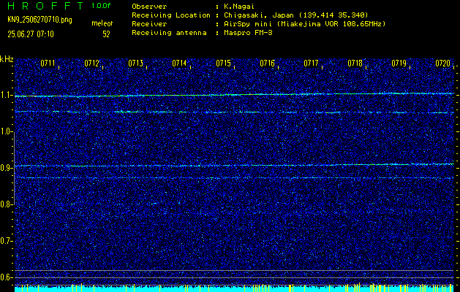Click the Observer field label
460x292 pixels.
(149, 7)
